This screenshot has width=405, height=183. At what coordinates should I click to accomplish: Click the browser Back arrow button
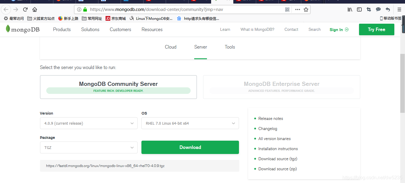tap(6, 9)
